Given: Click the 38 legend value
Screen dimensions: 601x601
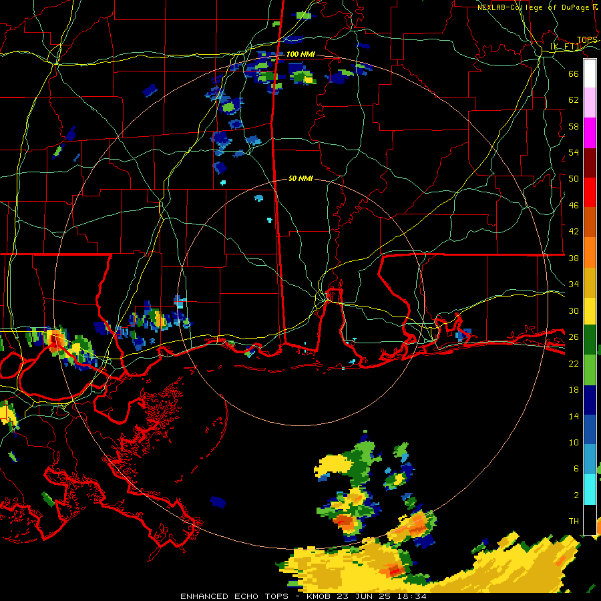Looking at the screenshot, I should point(574,258).
